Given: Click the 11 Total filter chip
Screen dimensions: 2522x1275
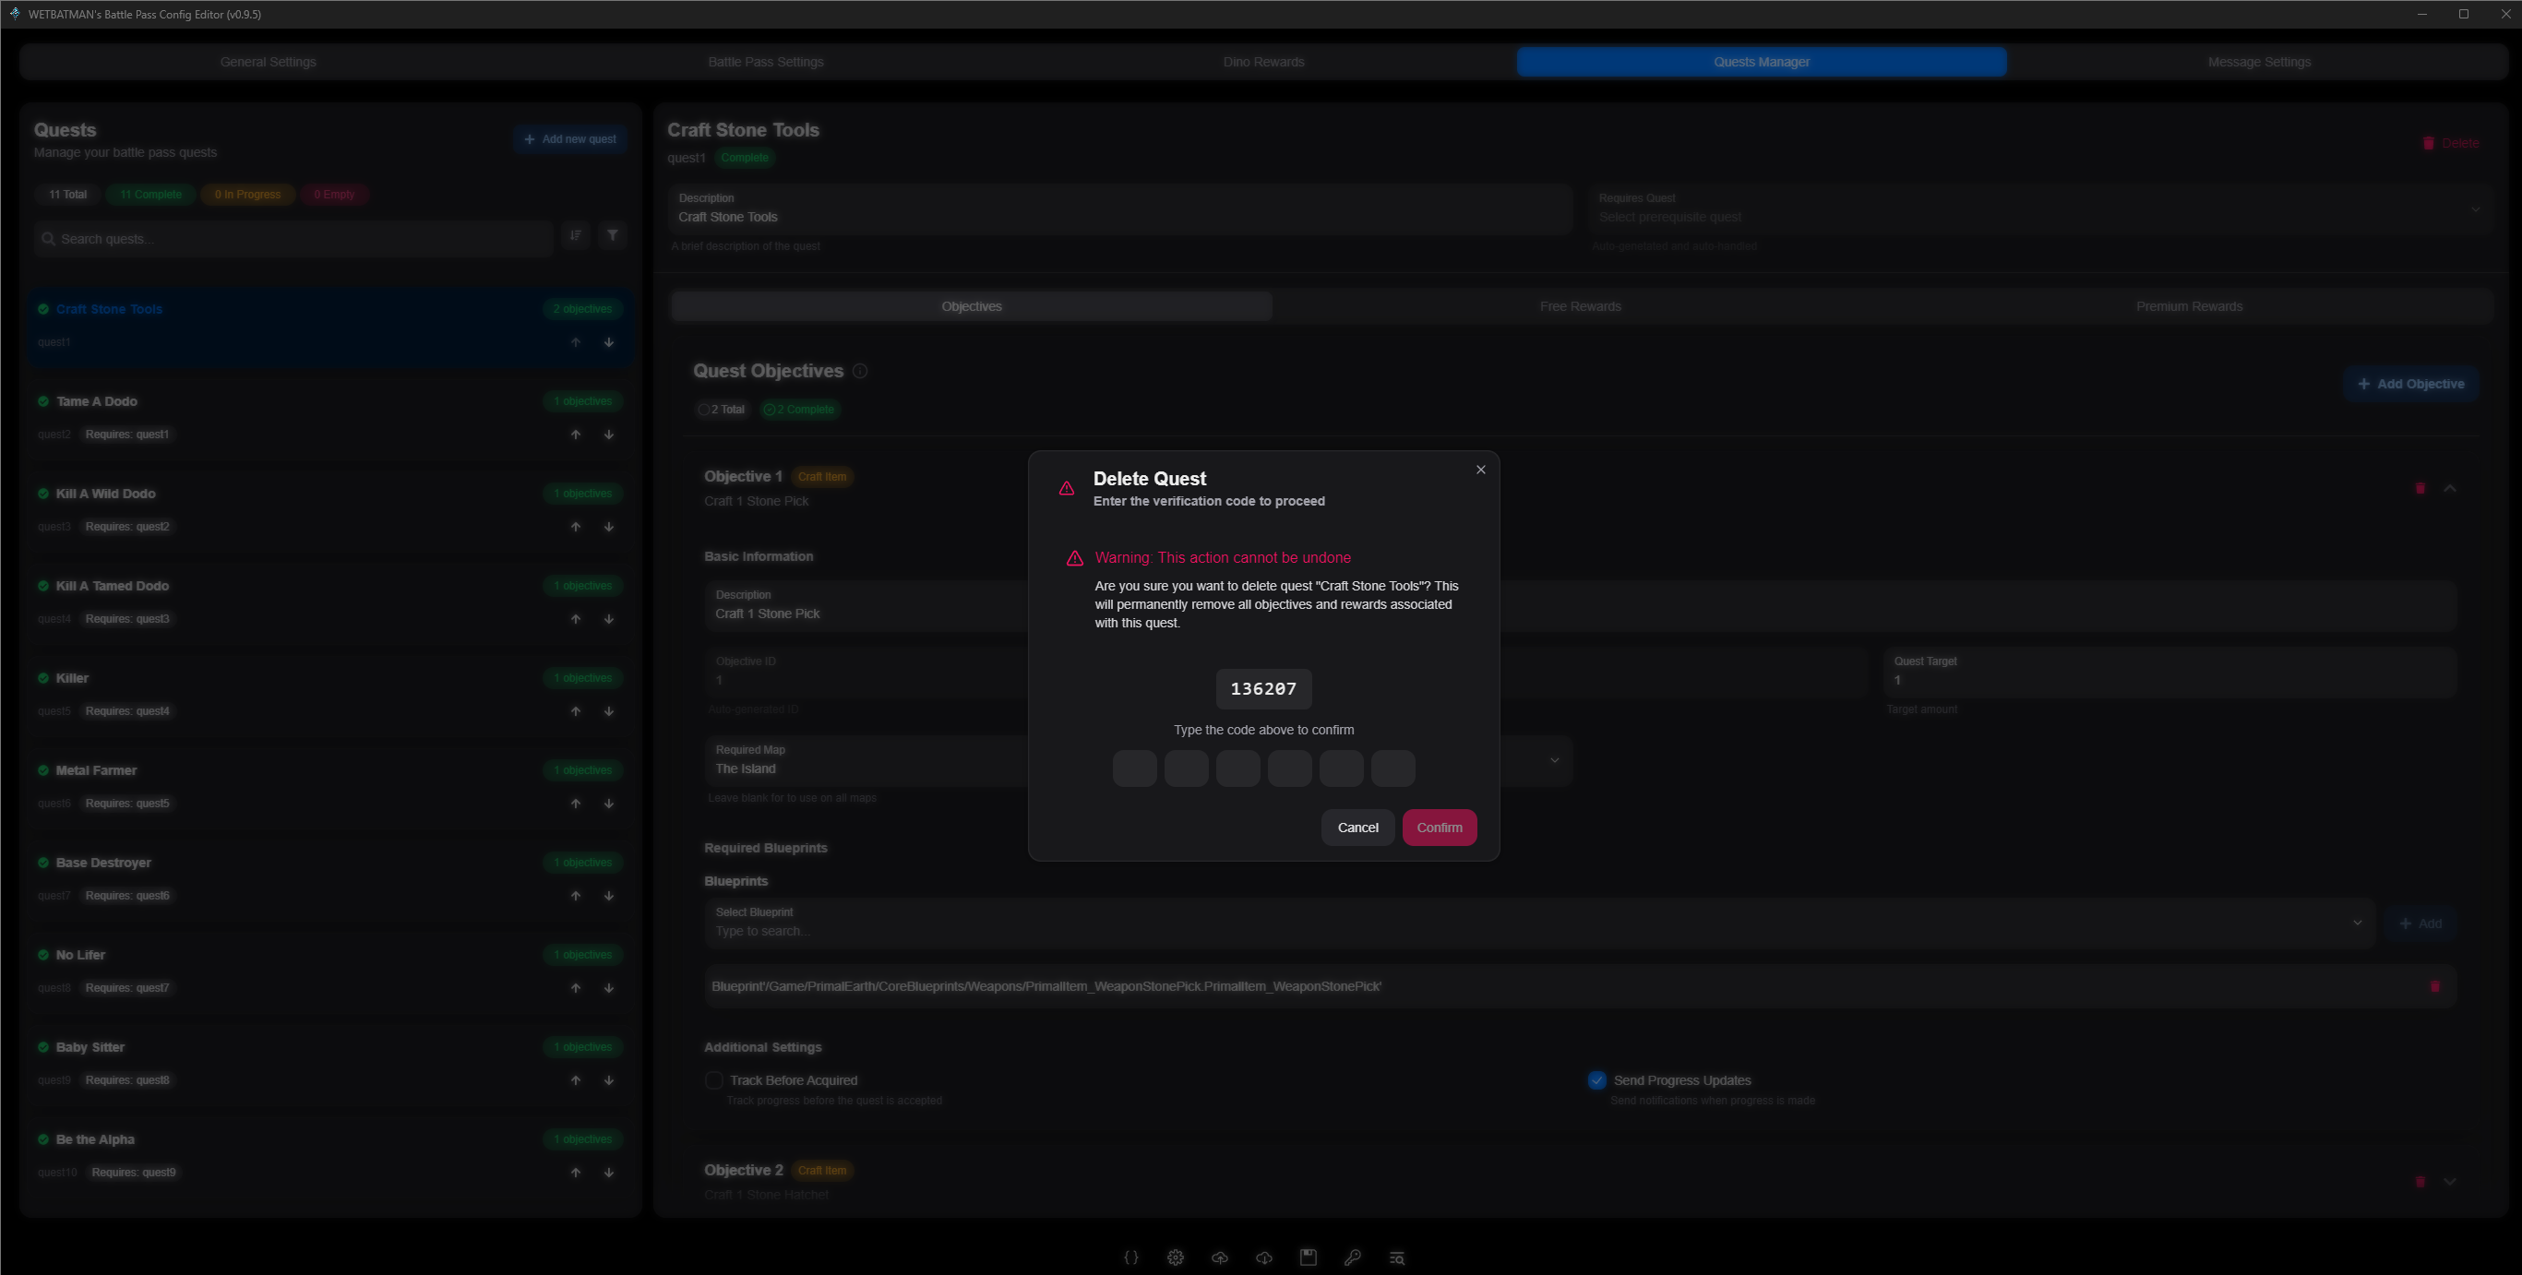Looking at the screenshot, I should point(67,195).
